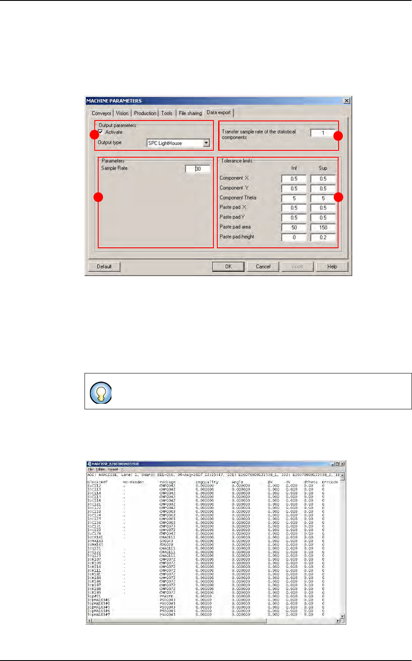Image resolution: width=412 pixels, height=661 pixels.
Task: Select the File sharing tab
Action: 190,113
